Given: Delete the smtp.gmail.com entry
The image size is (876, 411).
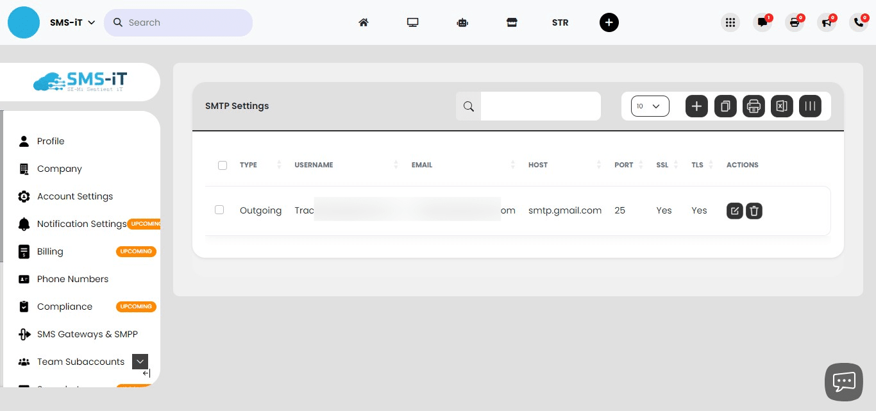Looking at the screenshot, I should [x=754, y=210].
